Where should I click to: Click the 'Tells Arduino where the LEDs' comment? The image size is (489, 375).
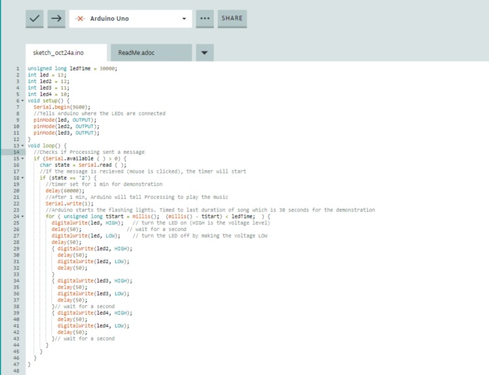click(x=100, y=113)
